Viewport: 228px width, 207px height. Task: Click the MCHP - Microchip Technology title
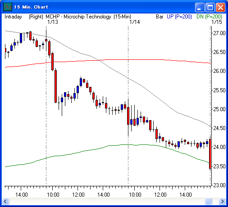[x=78, y=17]
